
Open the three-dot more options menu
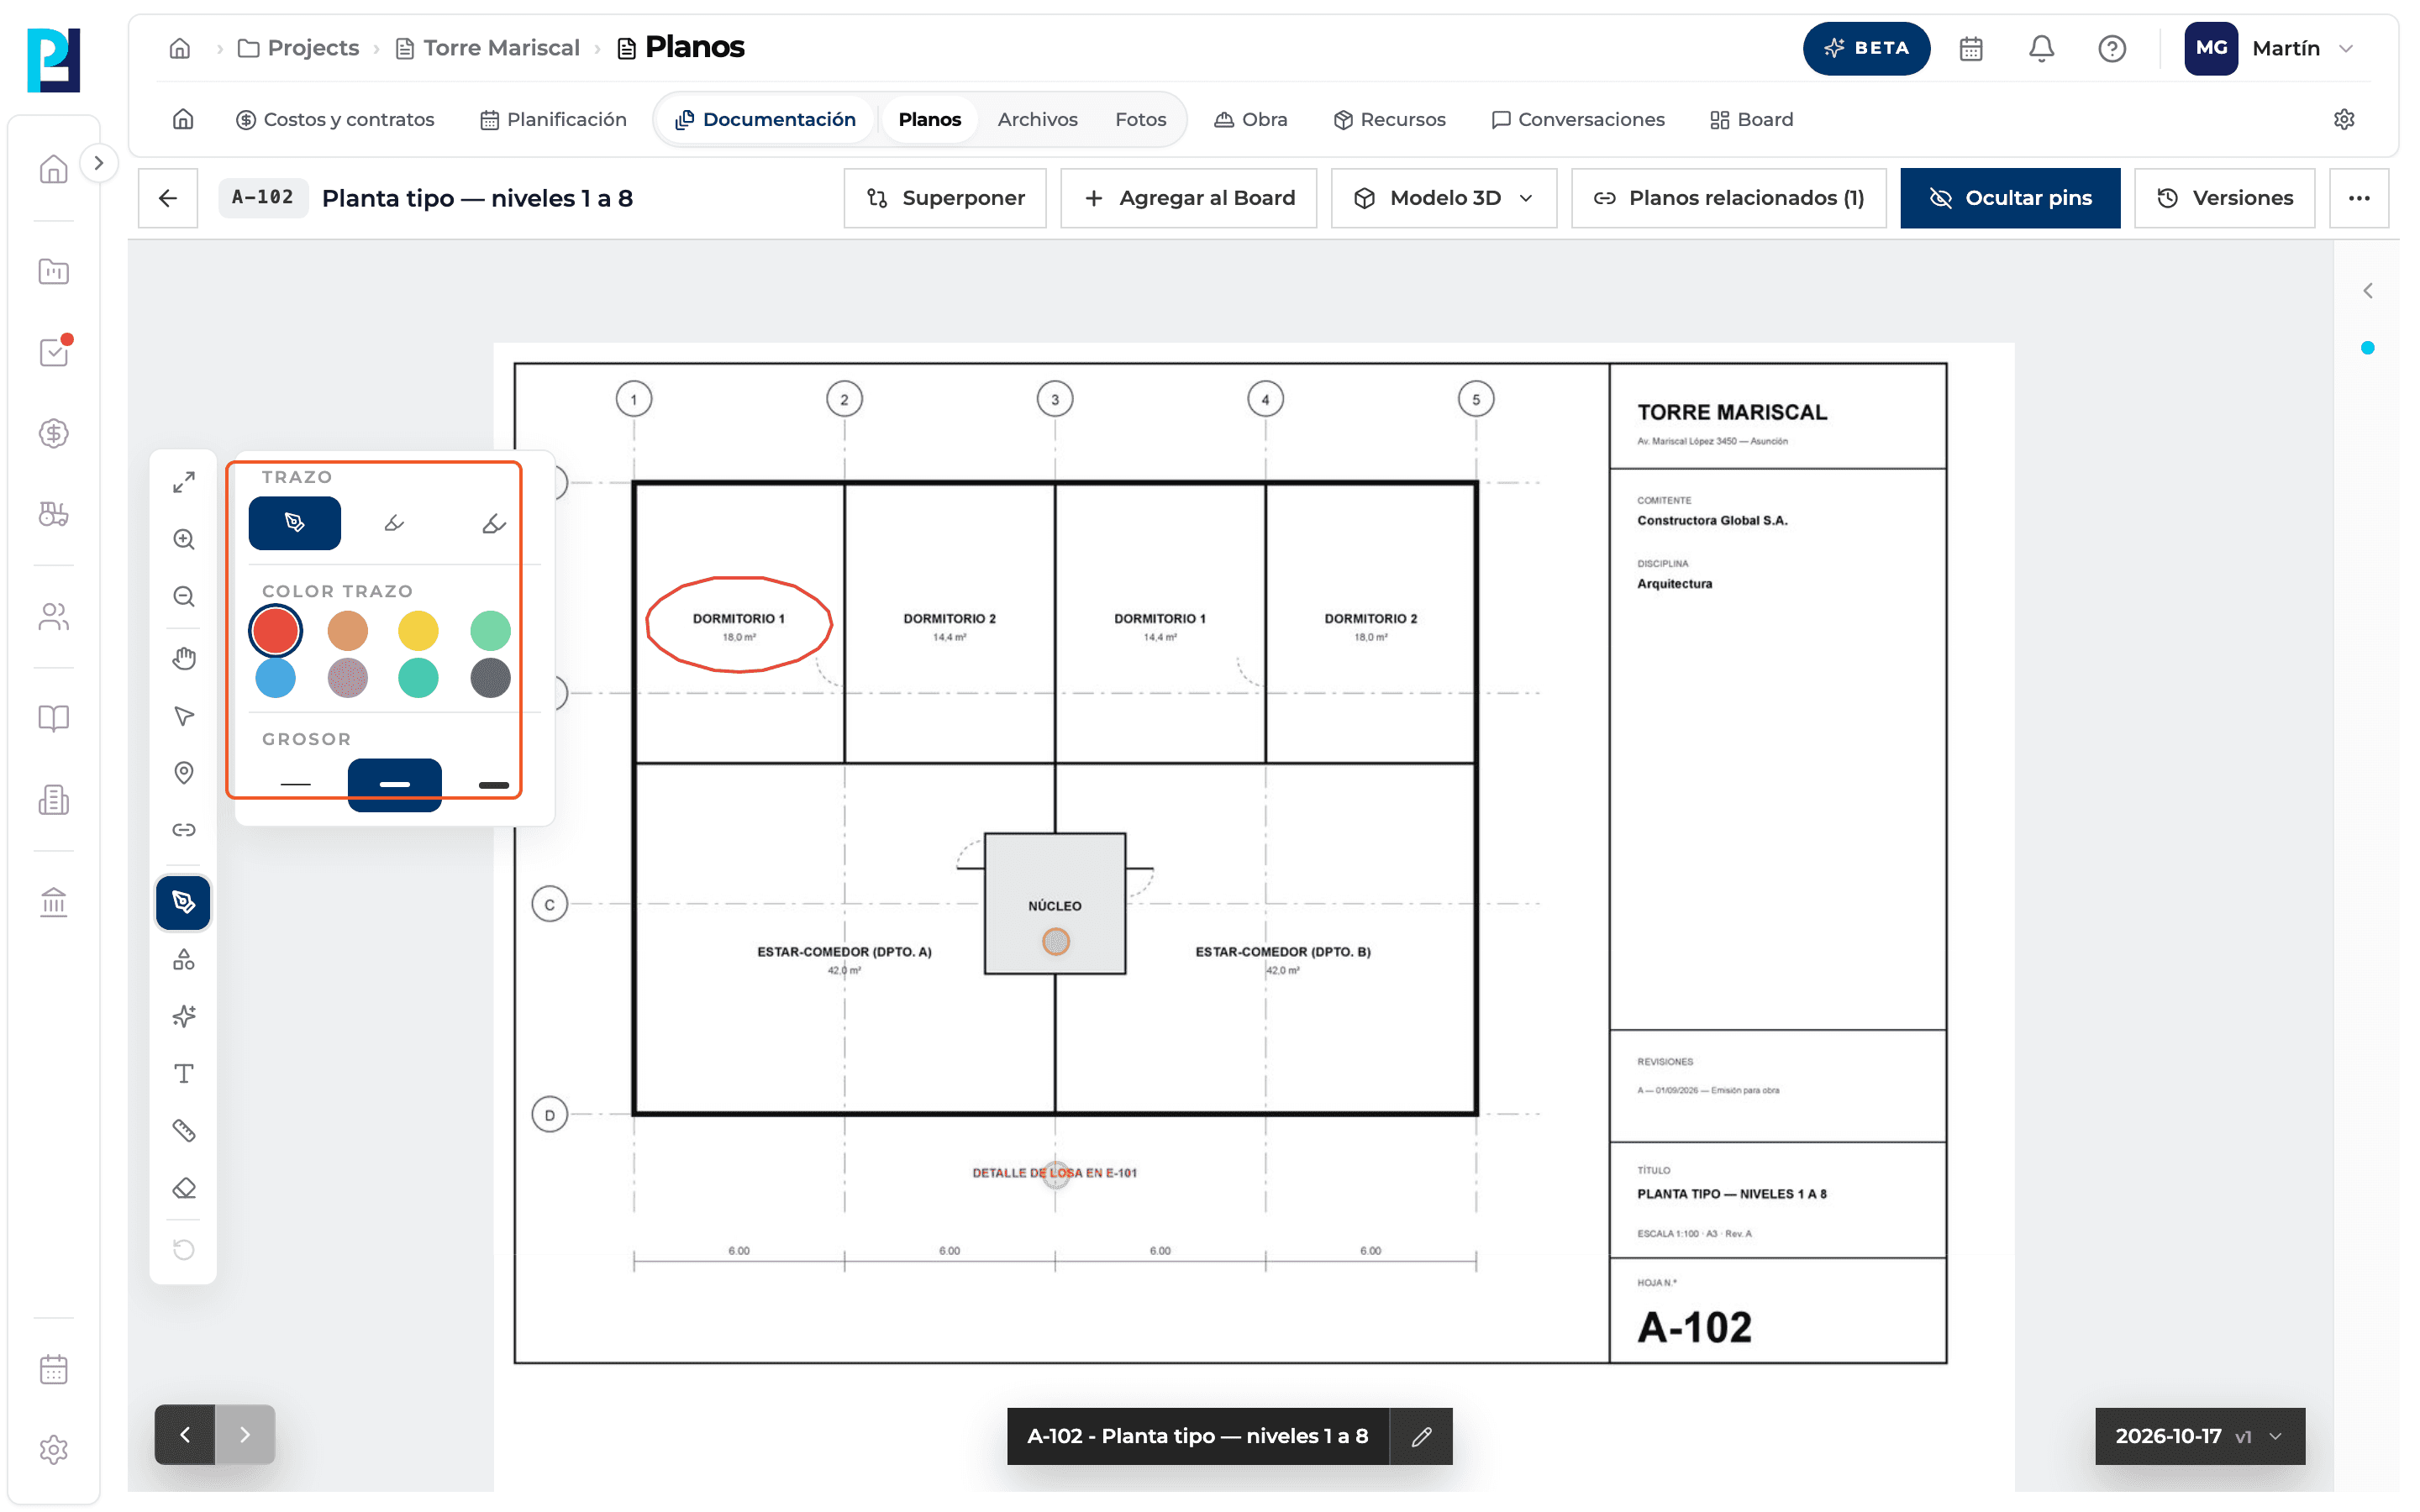pos(2358,198)
